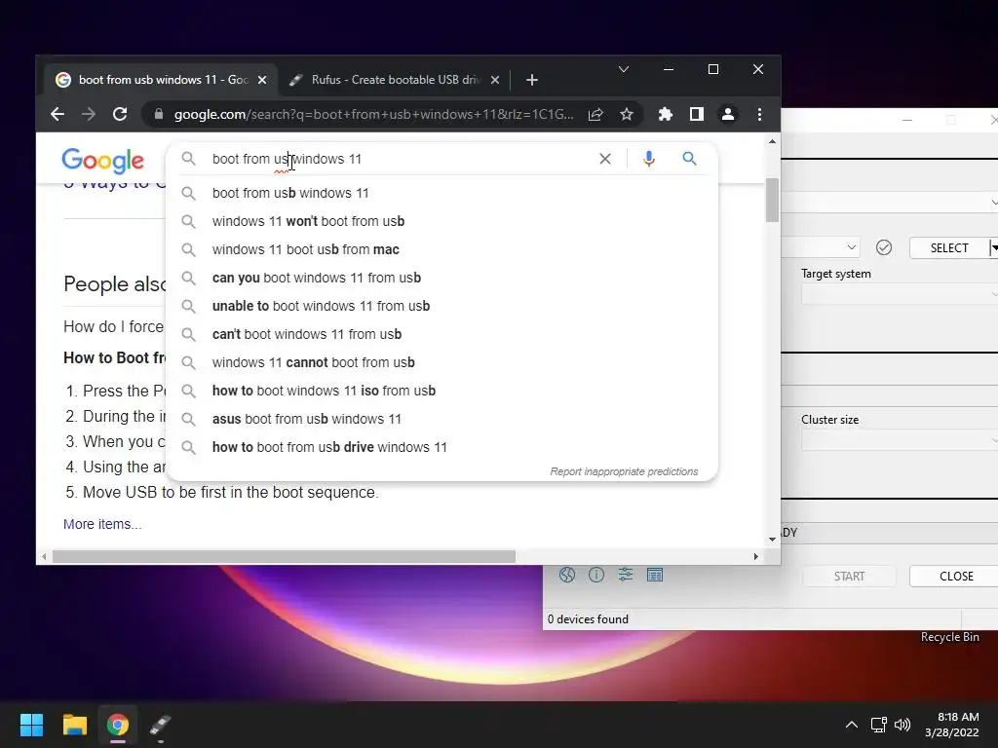998x748 pixels.
Task: Pick 'windows 11 cannot boot from usb'
Action: click(x=441, y=362)
